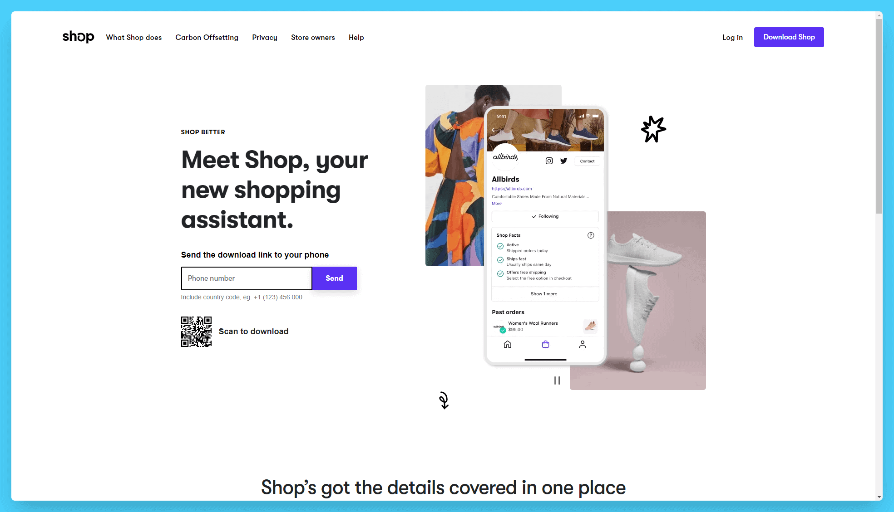Viewport: 894px width, 512px height.
Task: Click the Shop logo icon
Action: pyautogui.click(x=78, y=37)
